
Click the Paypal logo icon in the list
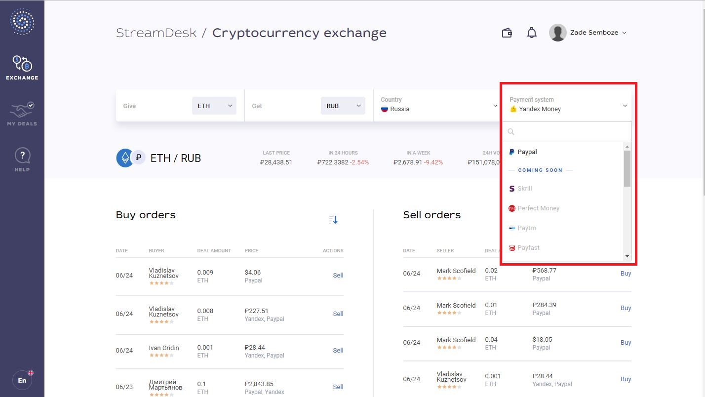click(512, 152)
